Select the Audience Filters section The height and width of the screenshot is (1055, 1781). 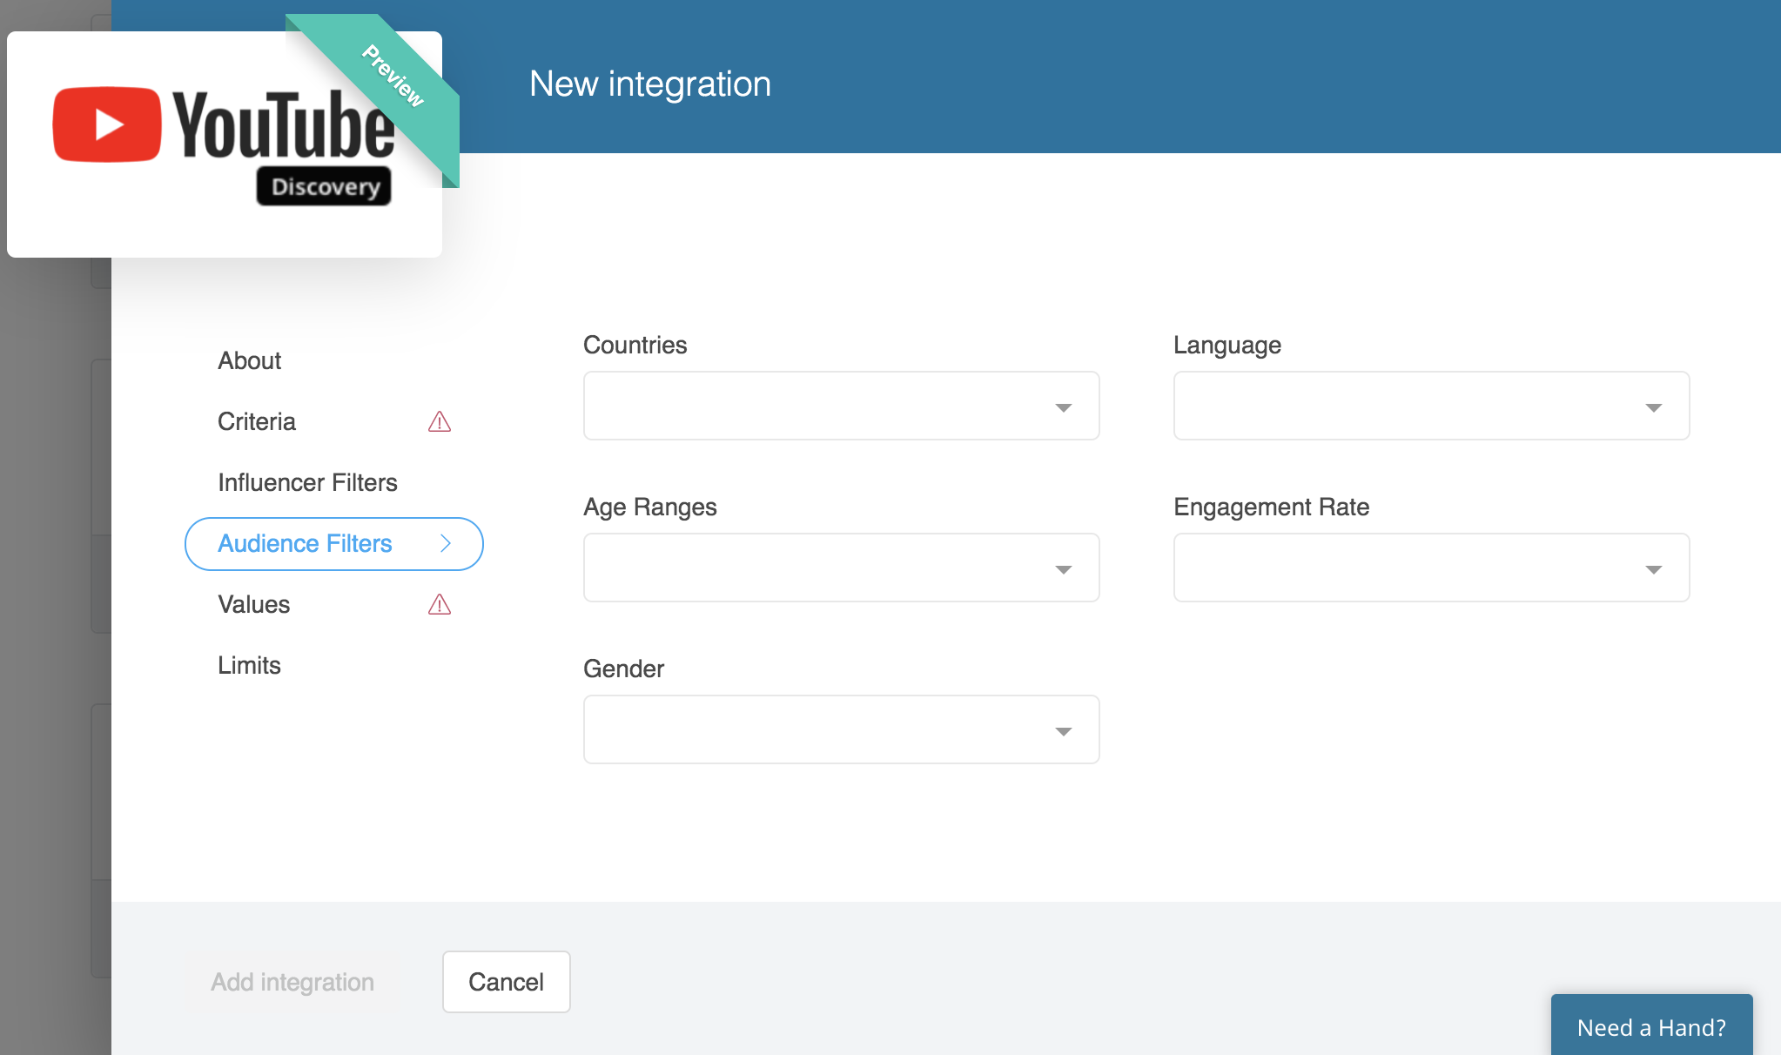305,543
